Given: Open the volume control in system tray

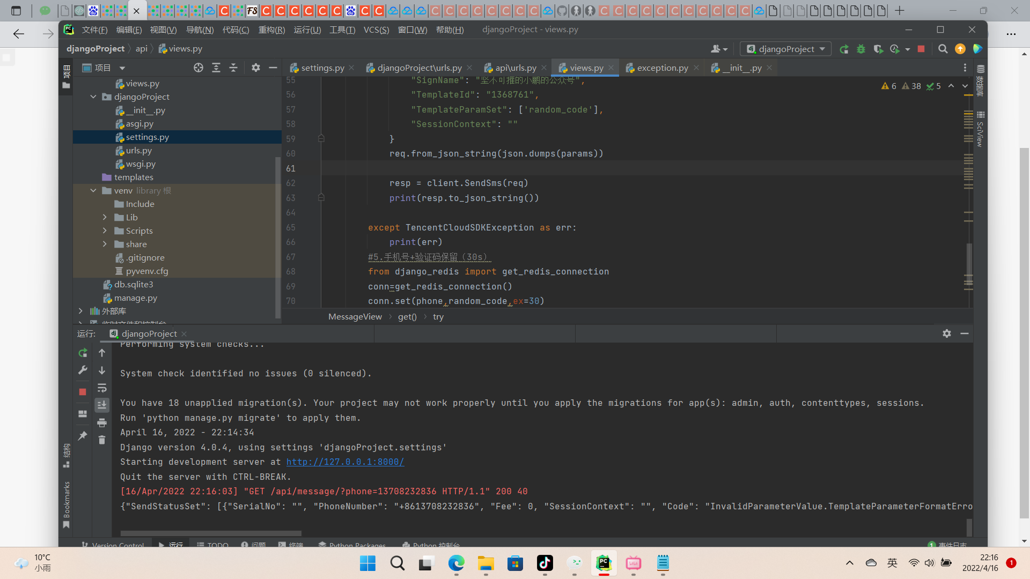Looking at the screenshot, I should point(929,563).
